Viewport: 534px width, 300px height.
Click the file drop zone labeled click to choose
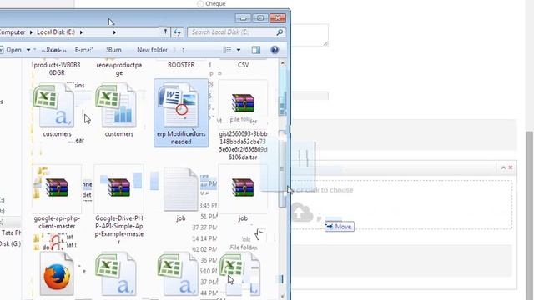click(402, 205)
